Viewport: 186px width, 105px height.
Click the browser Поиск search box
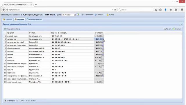pos(135,10)
